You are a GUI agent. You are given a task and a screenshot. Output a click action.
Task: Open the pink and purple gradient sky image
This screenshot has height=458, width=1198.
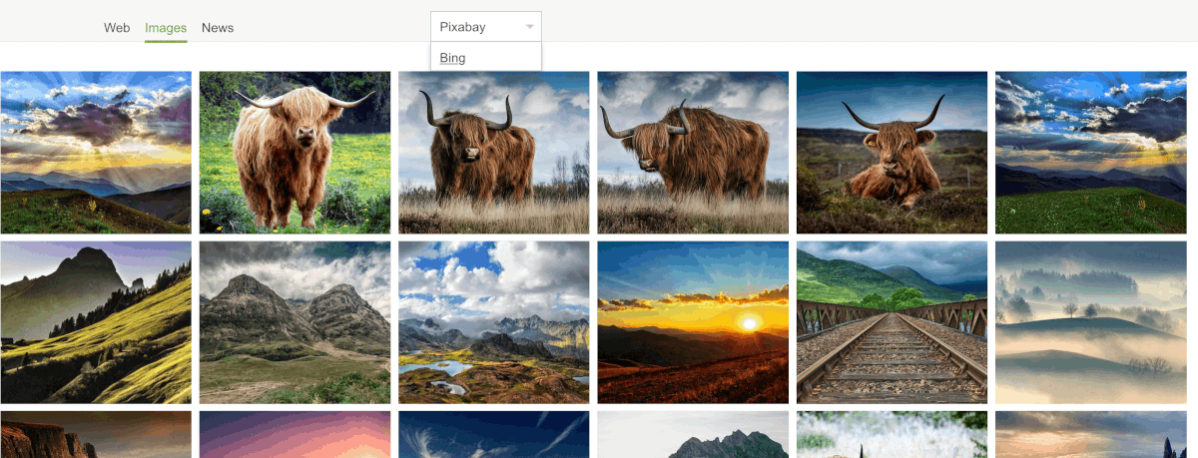(295, 434)
